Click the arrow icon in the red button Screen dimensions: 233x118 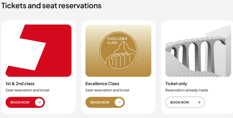click(39, 102)
